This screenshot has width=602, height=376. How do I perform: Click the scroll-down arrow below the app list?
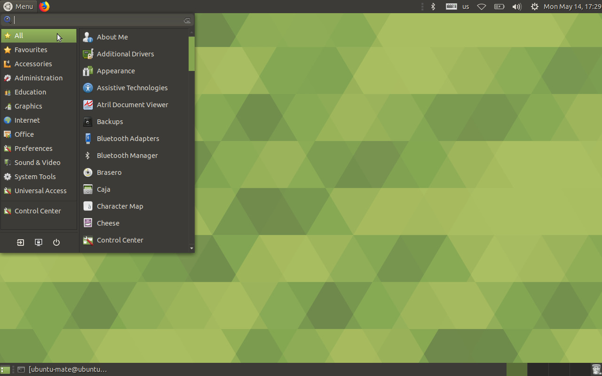point(191,248)
